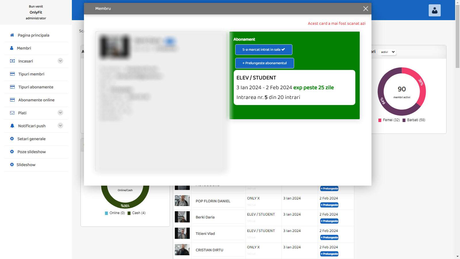This screenshot has height=259, width=460.
Task: Click the blurred member photo in dialog
Action: pyautogui.click(x=115, y=47)
